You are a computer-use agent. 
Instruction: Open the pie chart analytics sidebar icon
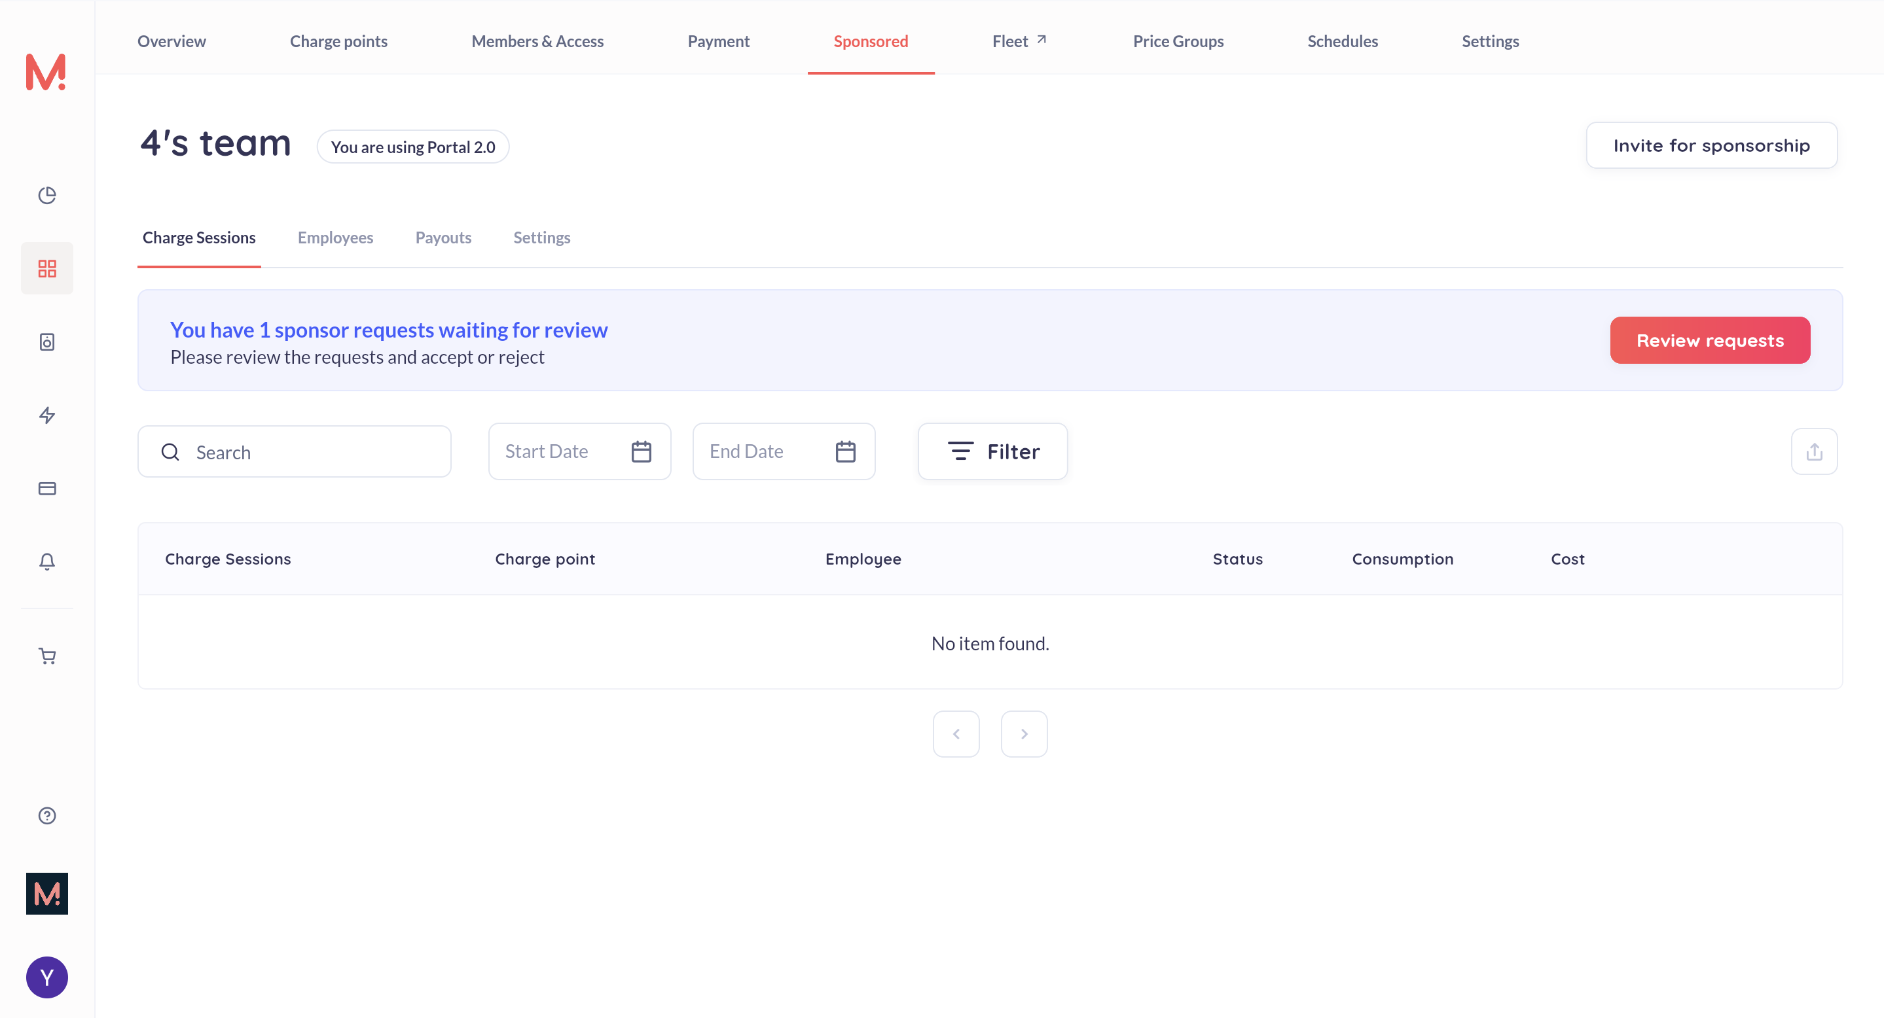[47, 195]
